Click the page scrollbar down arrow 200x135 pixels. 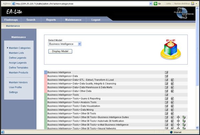198,128
